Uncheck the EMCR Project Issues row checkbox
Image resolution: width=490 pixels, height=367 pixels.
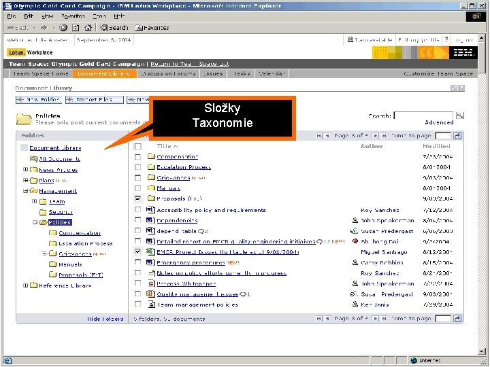137,251
